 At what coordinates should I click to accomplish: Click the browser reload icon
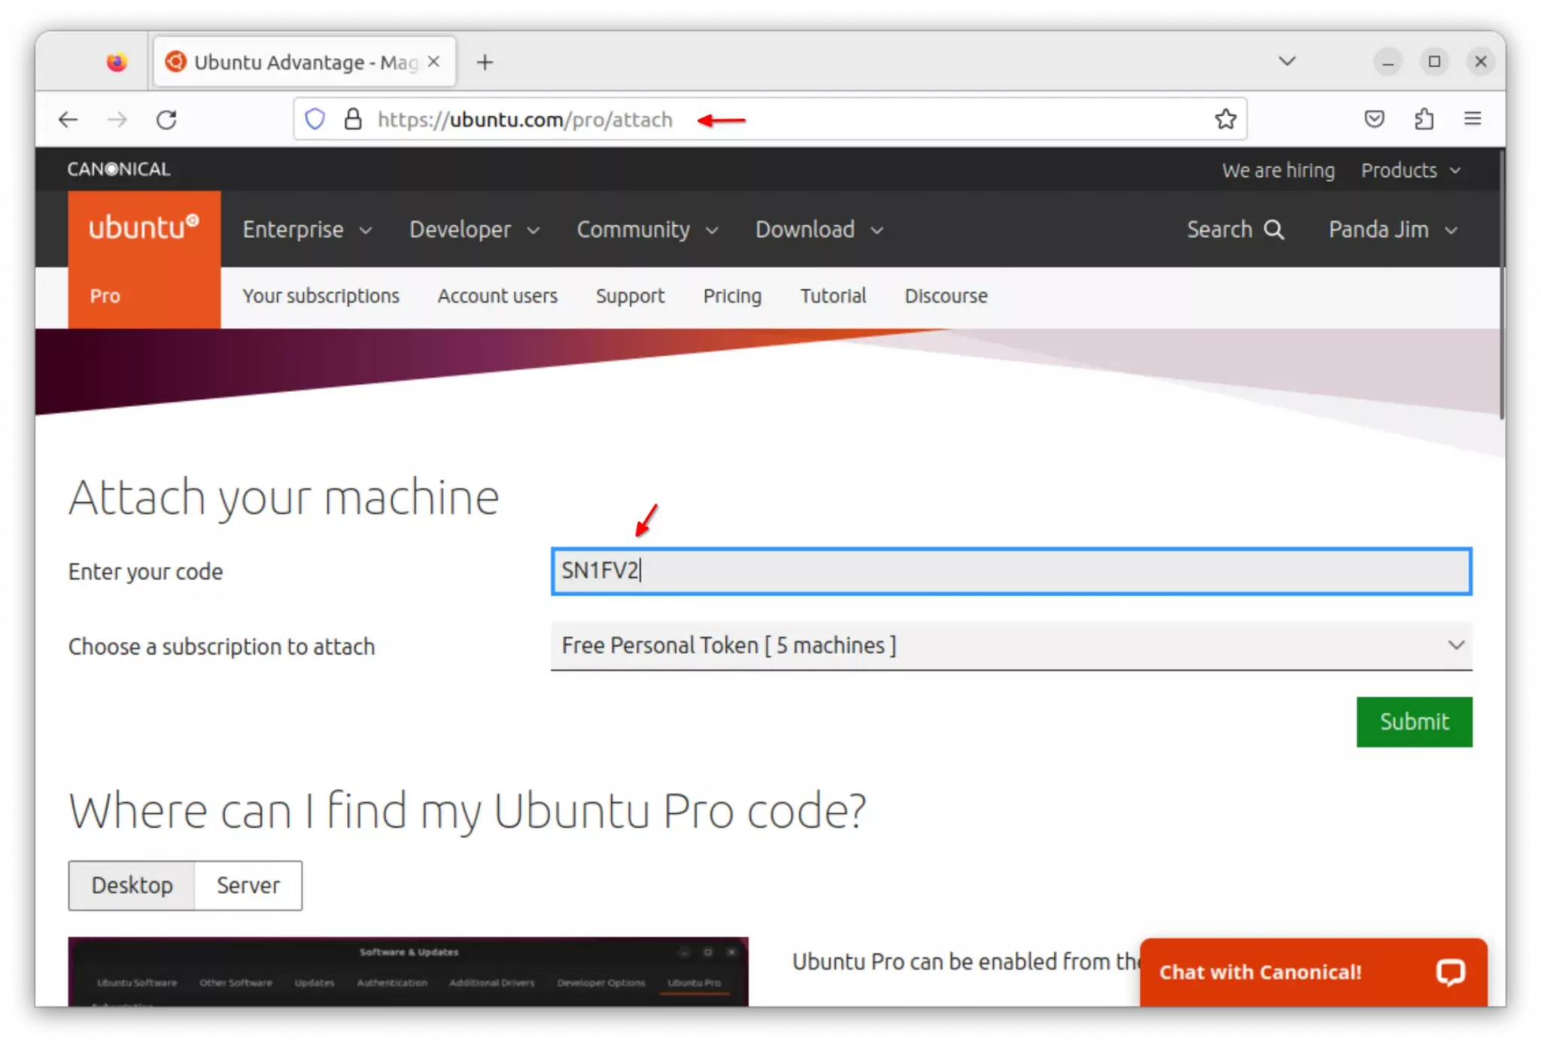click(166, 120)
